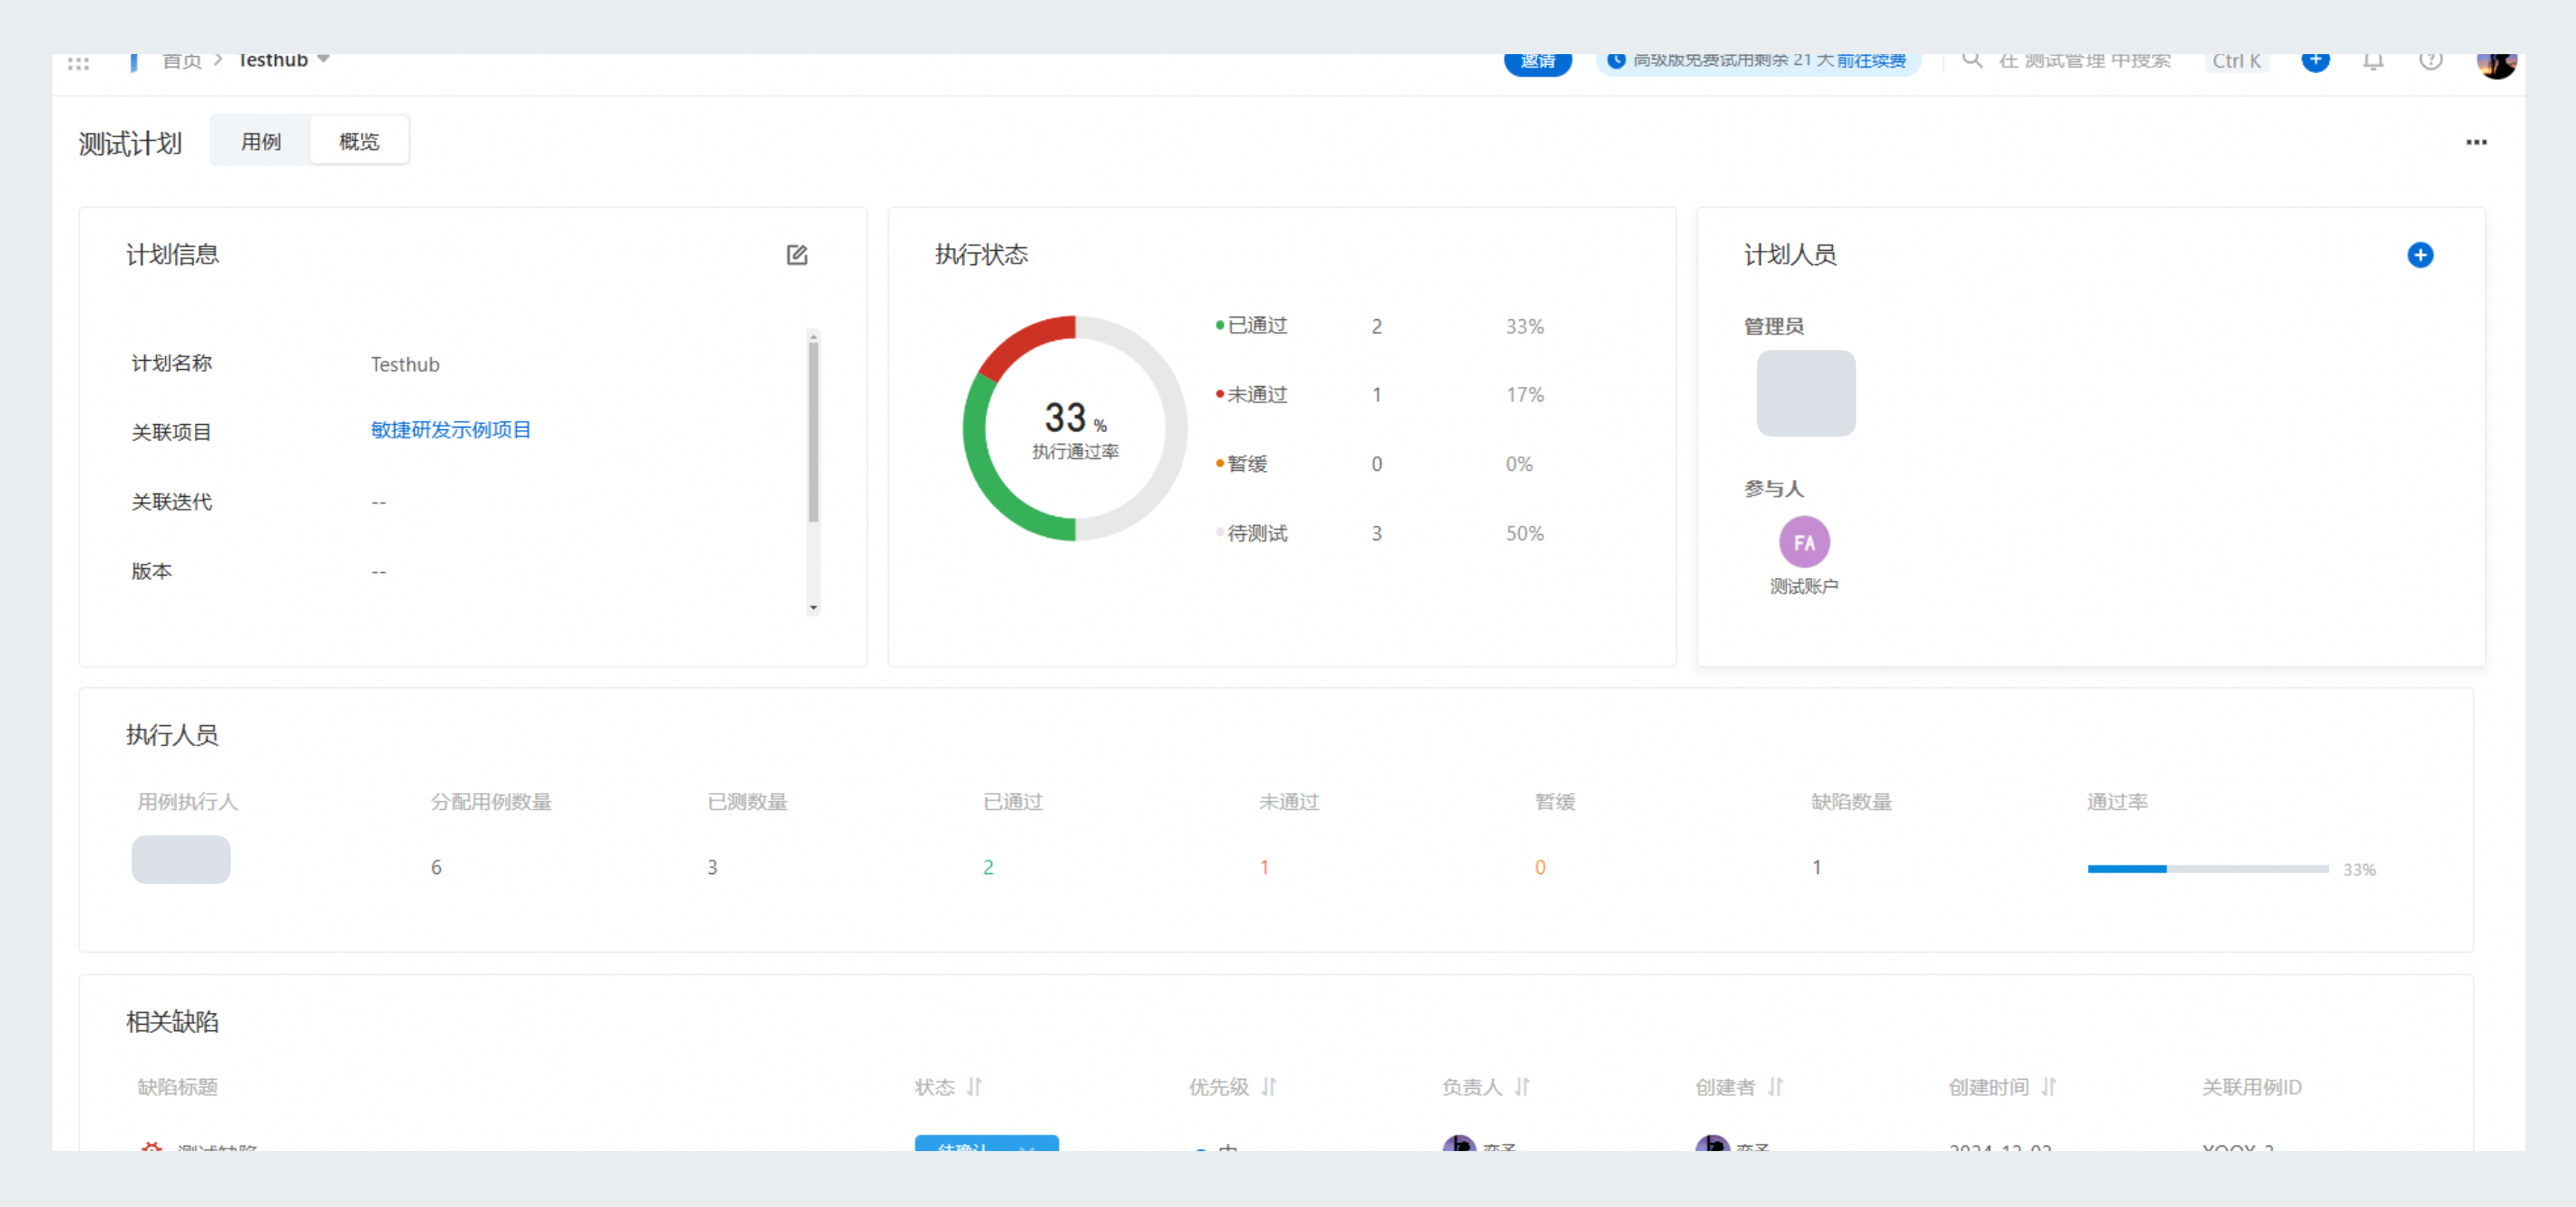Click the 计划信息 panel scrollbar
Image resolution: width=2576 pixels, height=1207 pixels.
pos(813,432)
